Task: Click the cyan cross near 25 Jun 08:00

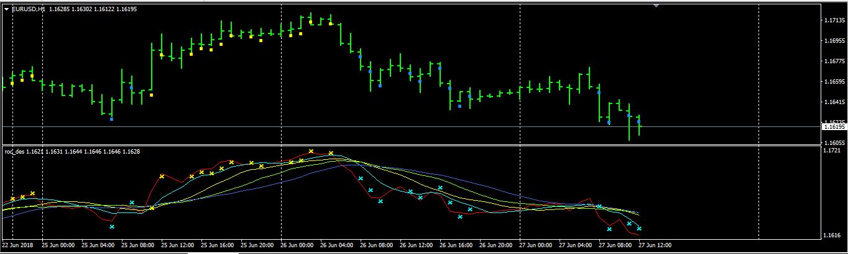Action: click(132, 203)
